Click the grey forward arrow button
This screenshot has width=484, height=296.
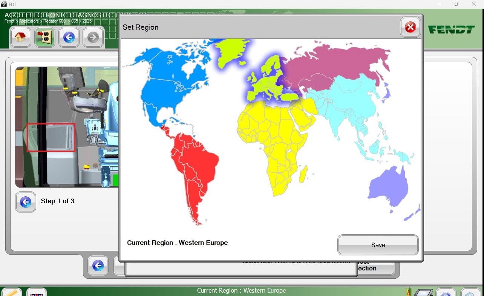click(93, 37)
